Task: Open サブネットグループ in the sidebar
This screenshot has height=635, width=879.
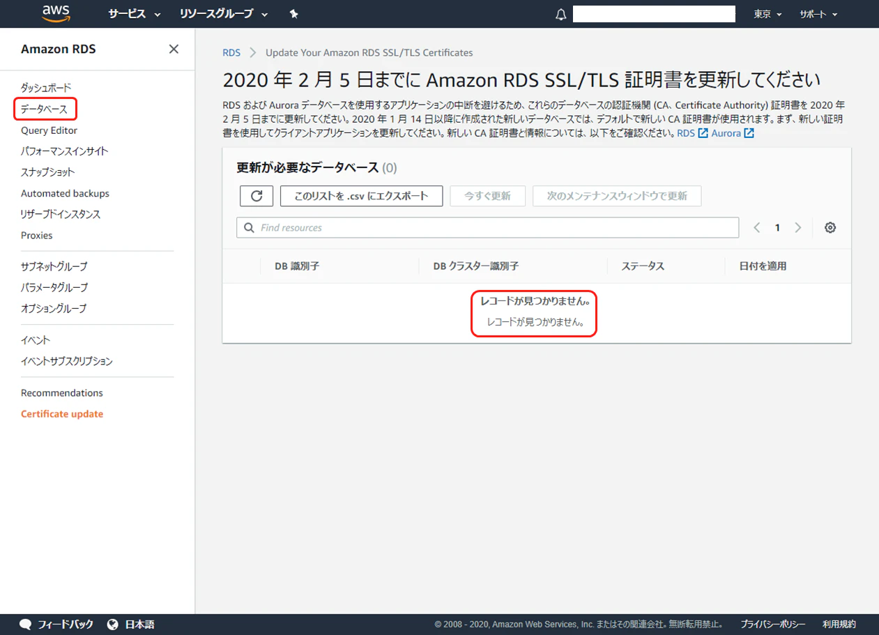Action: pyautogui.click(x=54, y=266)
